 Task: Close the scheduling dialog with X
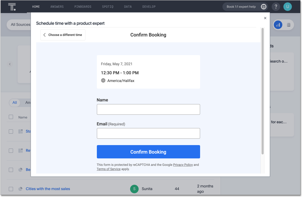pyautogui.click(x=265, y=18)
